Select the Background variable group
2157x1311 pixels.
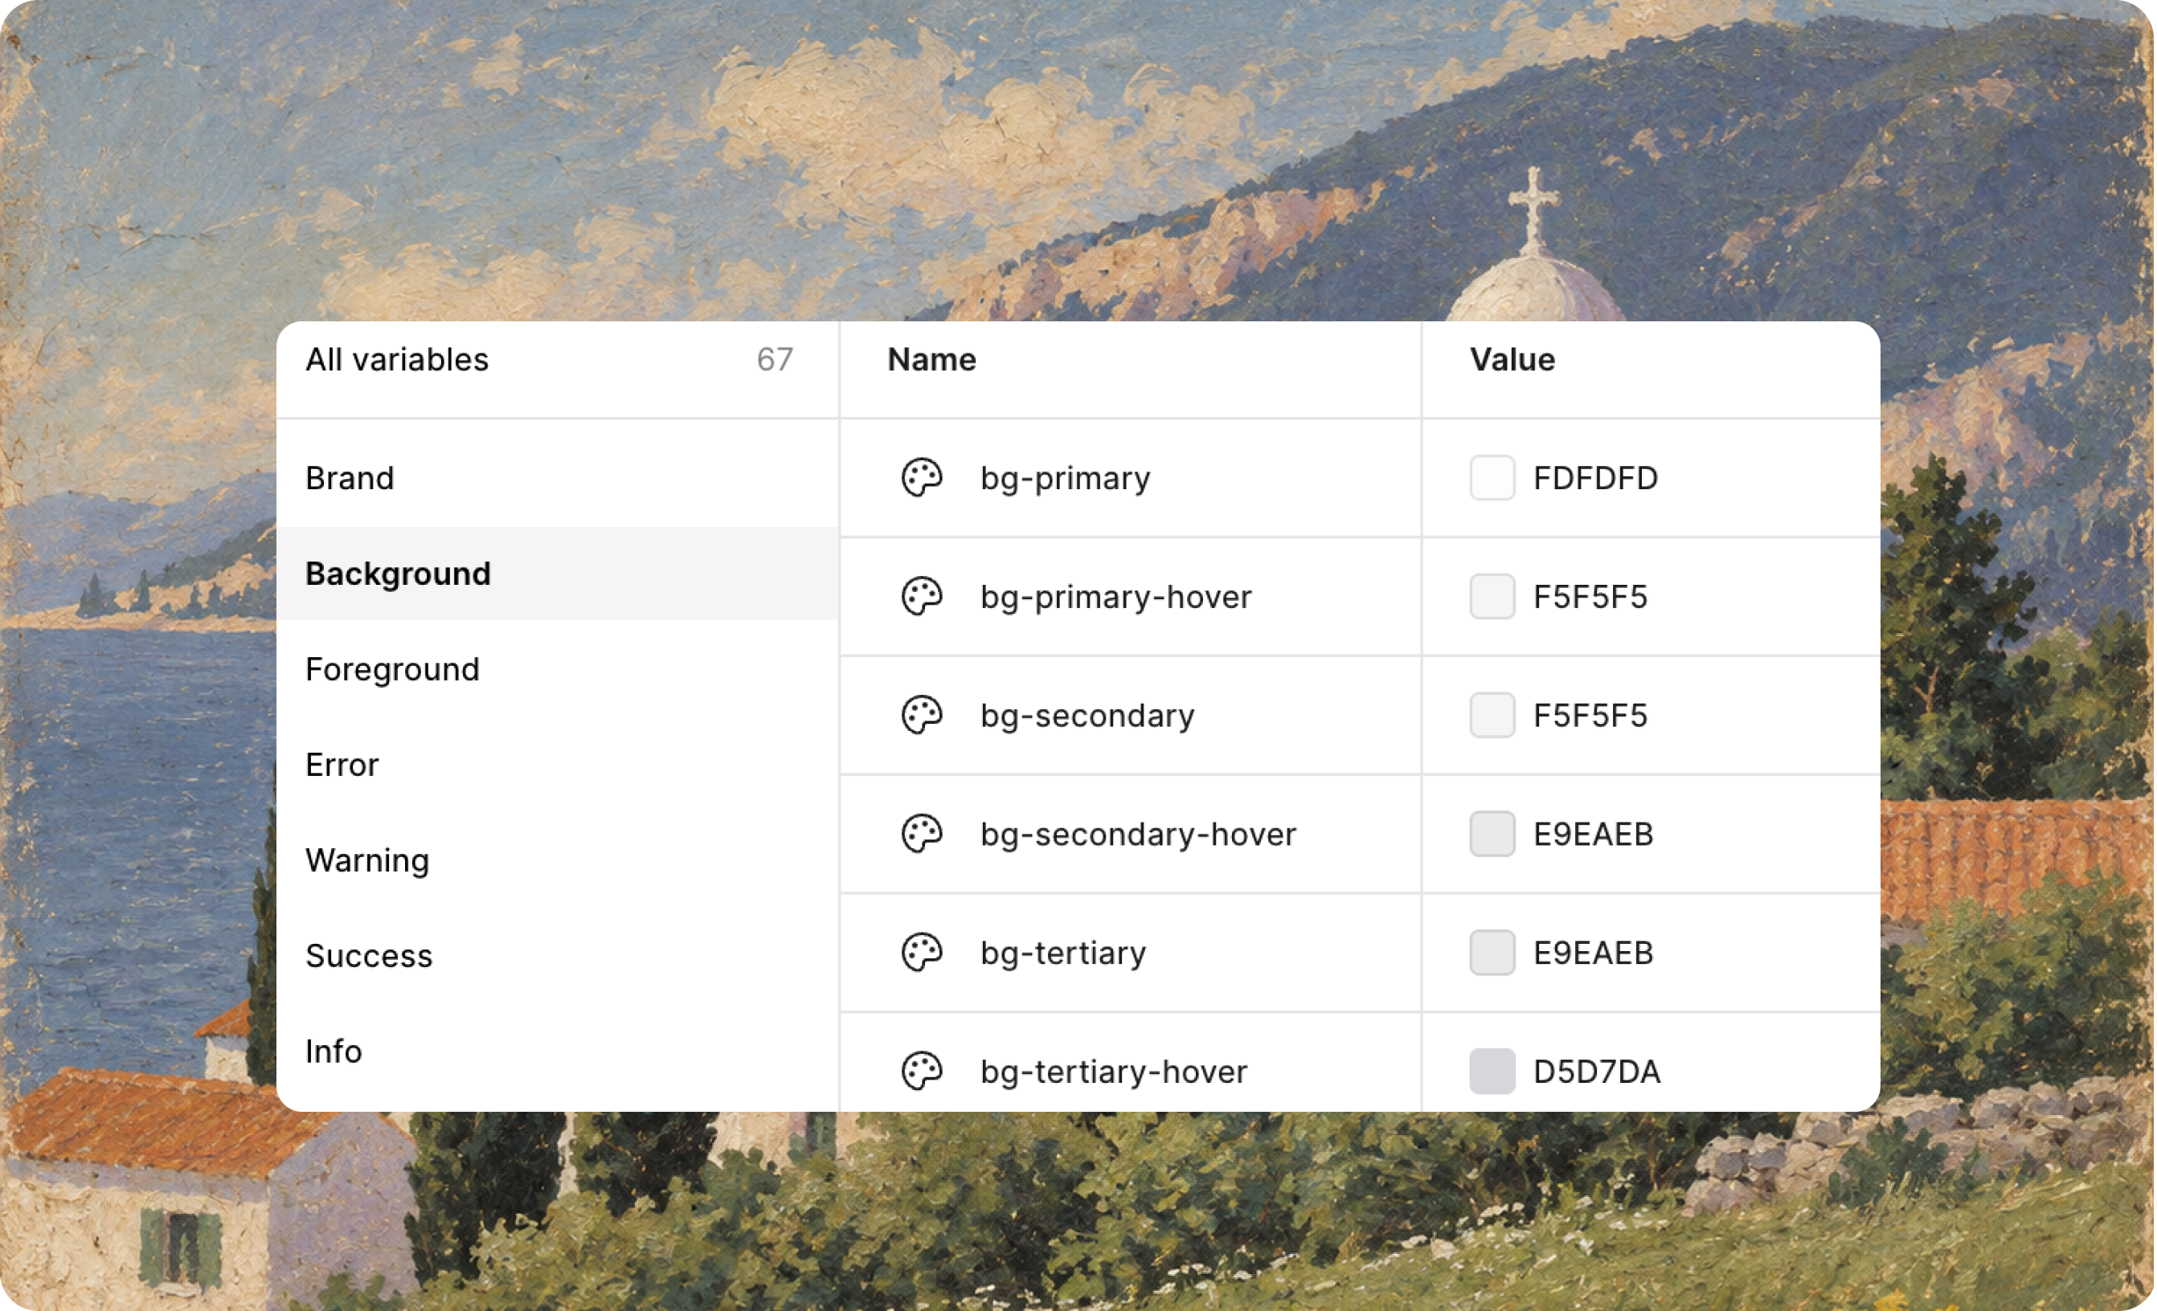click(x=558, y=574)
